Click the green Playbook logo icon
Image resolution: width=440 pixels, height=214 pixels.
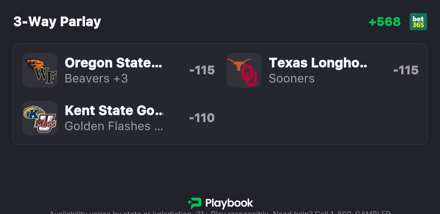[195, 203]
